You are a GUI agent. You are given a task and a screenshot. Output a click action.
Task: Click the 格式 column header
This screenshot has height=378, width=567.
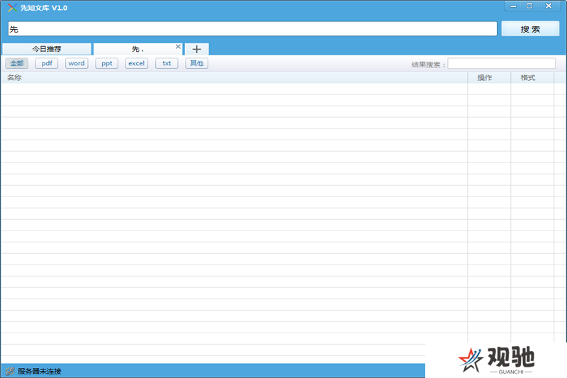tap(532, 77)
